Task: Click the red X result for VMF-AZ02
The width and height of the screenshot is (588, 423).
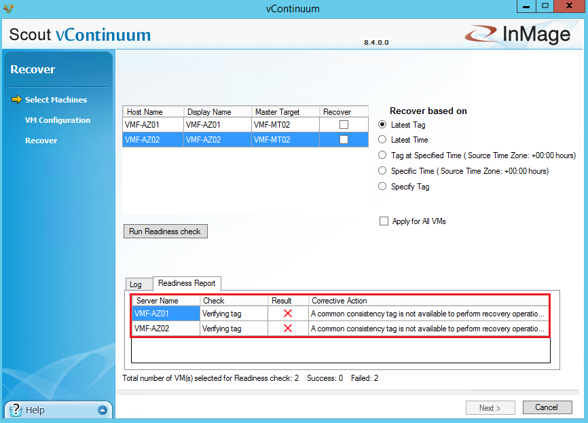Action: pos(288,329)
